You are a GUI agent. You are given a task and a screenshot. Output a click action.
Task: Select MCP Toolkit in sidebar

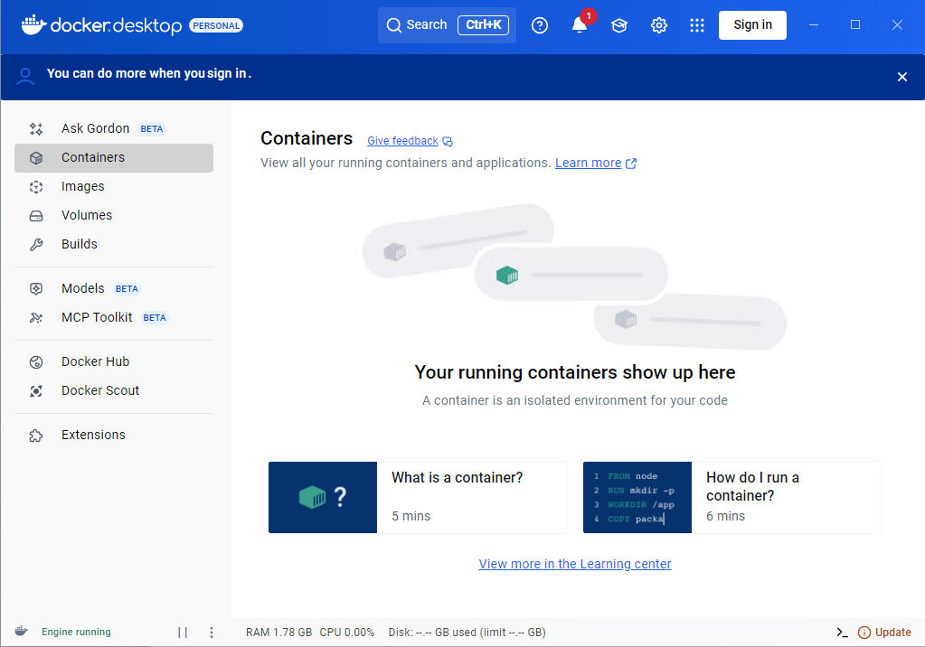[x=97, y=317]
